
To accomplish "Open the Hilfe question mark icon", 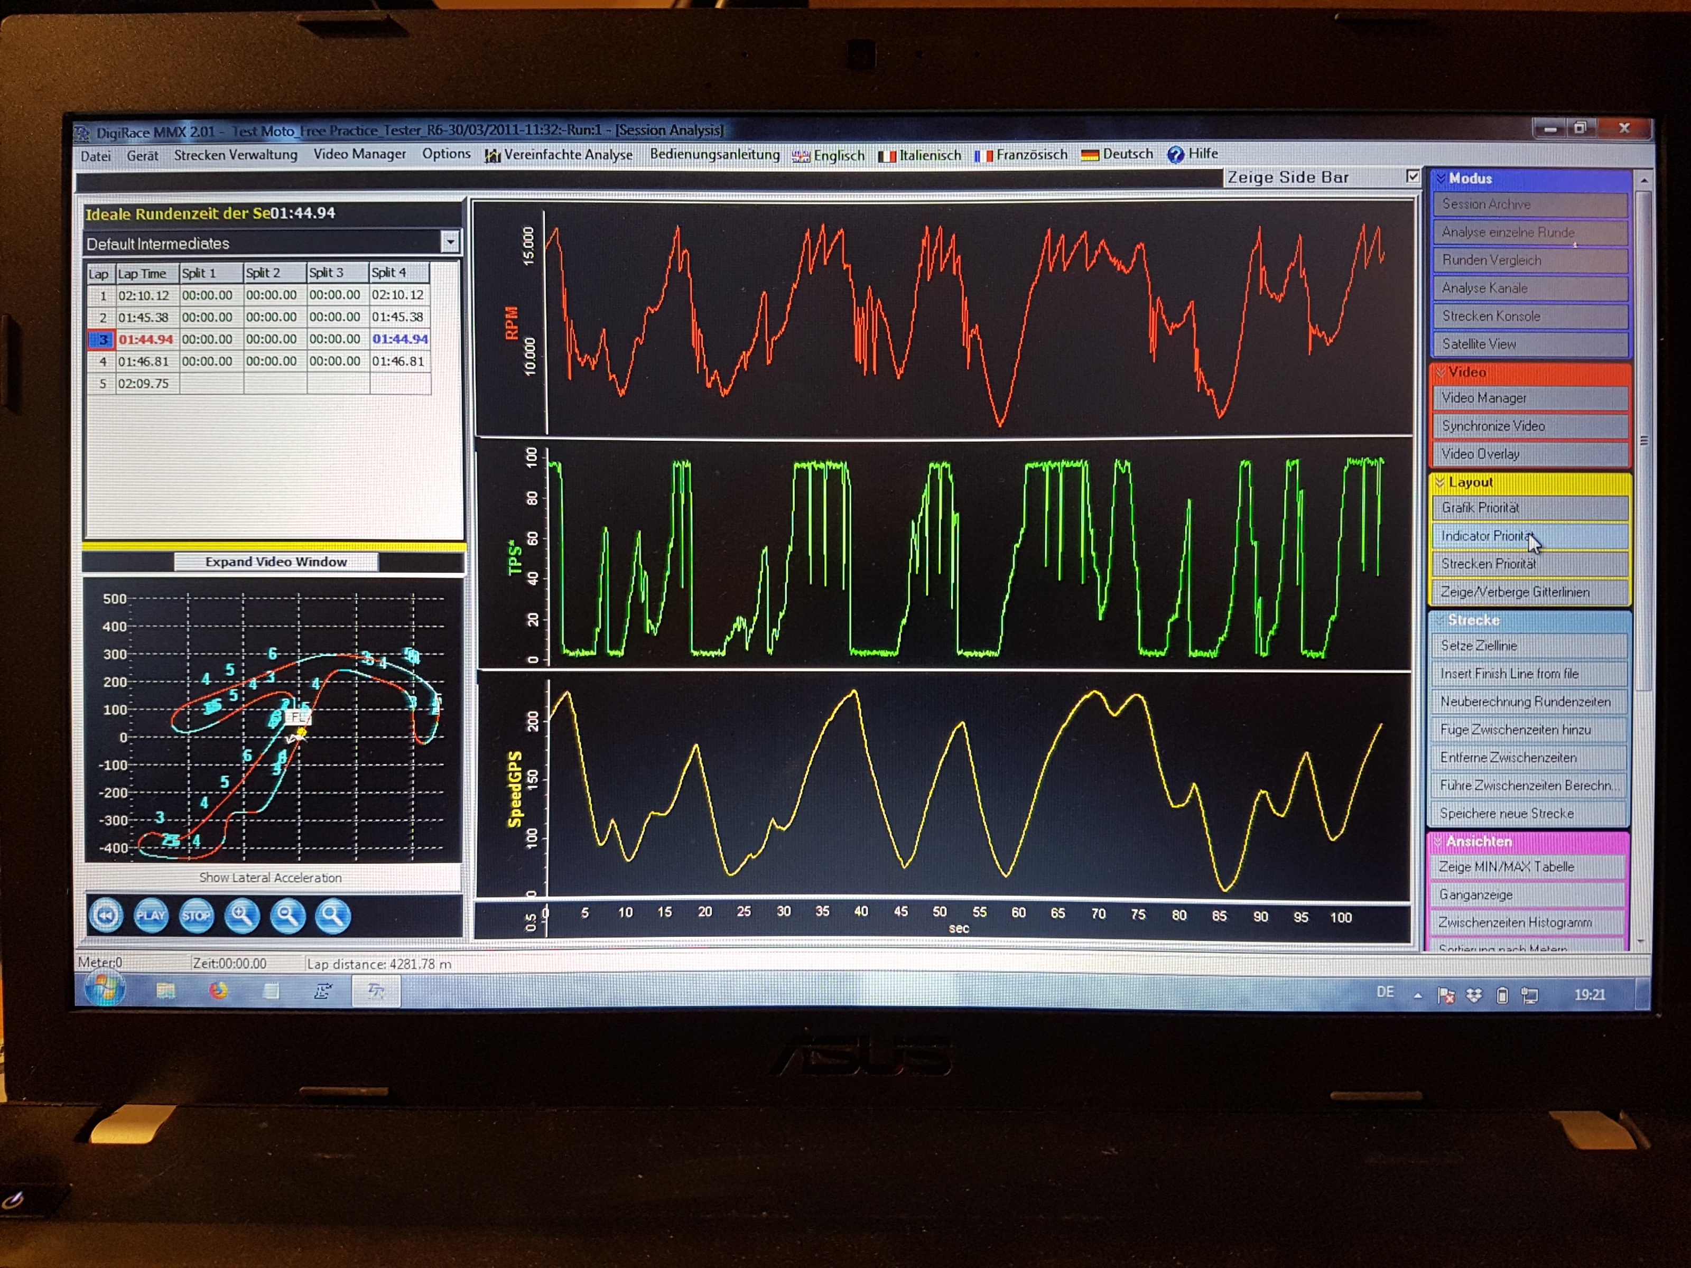I will [1175, 154].
